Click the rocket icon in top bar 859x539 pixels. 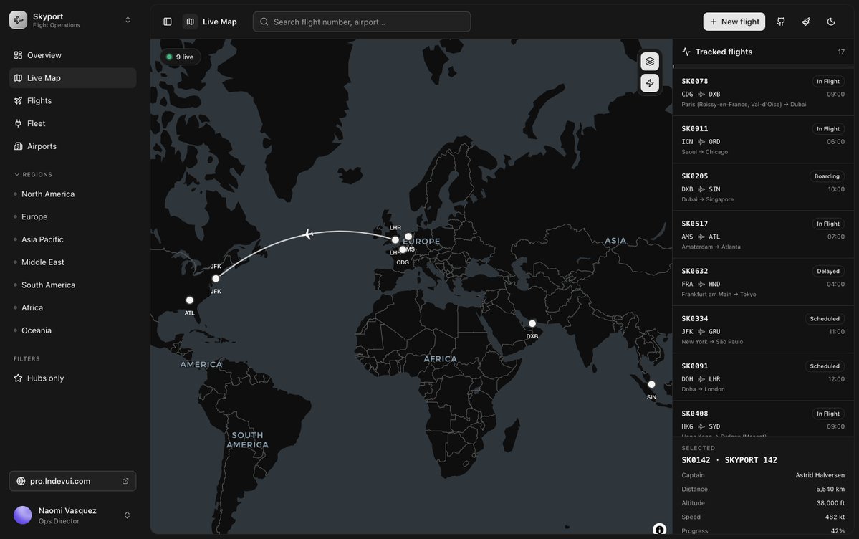click(806, 22)
